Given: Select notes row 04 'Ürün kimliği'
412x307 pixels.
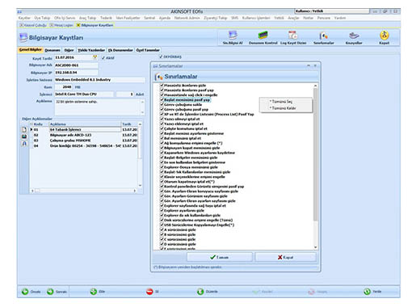Looking at the screenshot, I should tap(85, 145).
